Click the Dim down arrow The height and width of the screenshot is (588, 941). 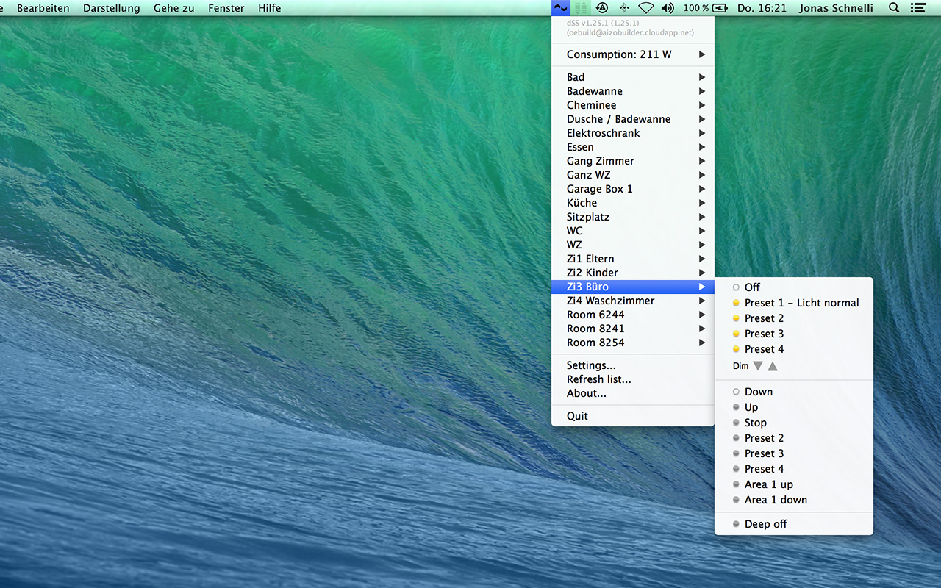pyautogui.click(x=758, y=365)
